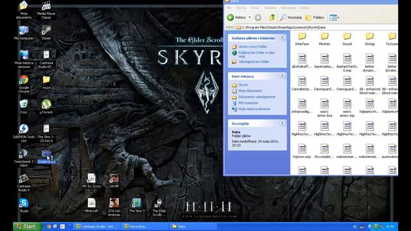Image resolution: width=411 pixels, height=231 pixels.
Task: Select the hqsnow.esp file
Action: (302, 151)
